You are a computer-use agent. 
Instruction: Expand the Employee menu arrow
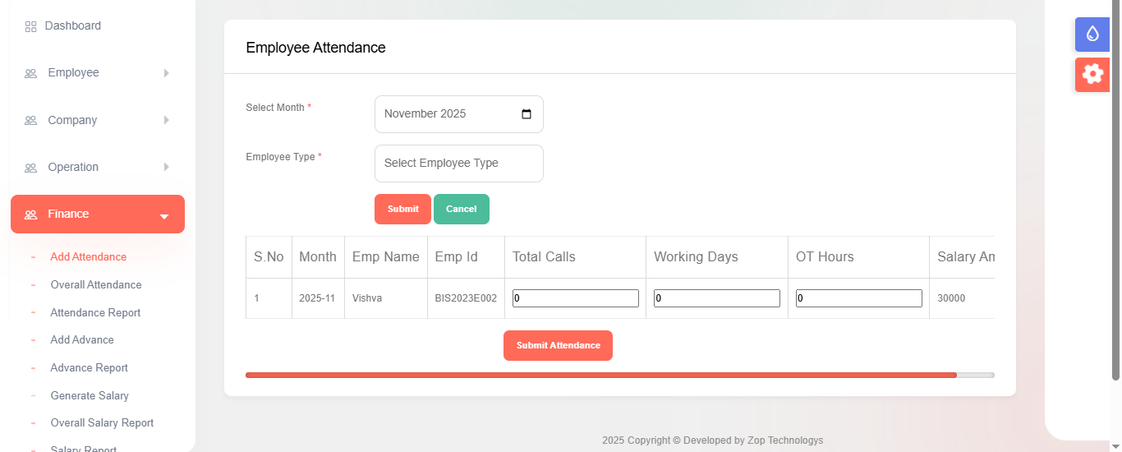166,73
